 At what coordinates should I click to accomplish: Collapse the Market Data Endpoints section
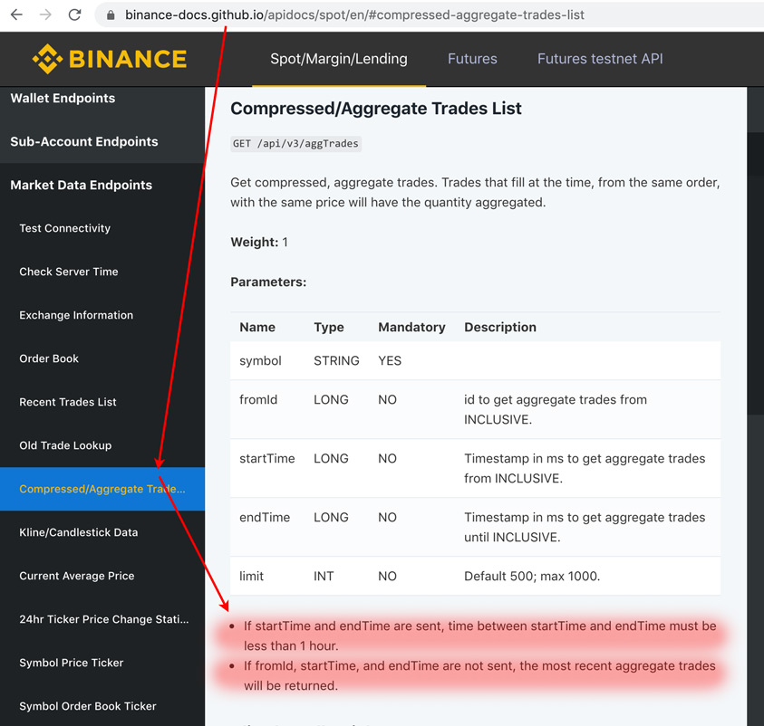click(82, 185)
